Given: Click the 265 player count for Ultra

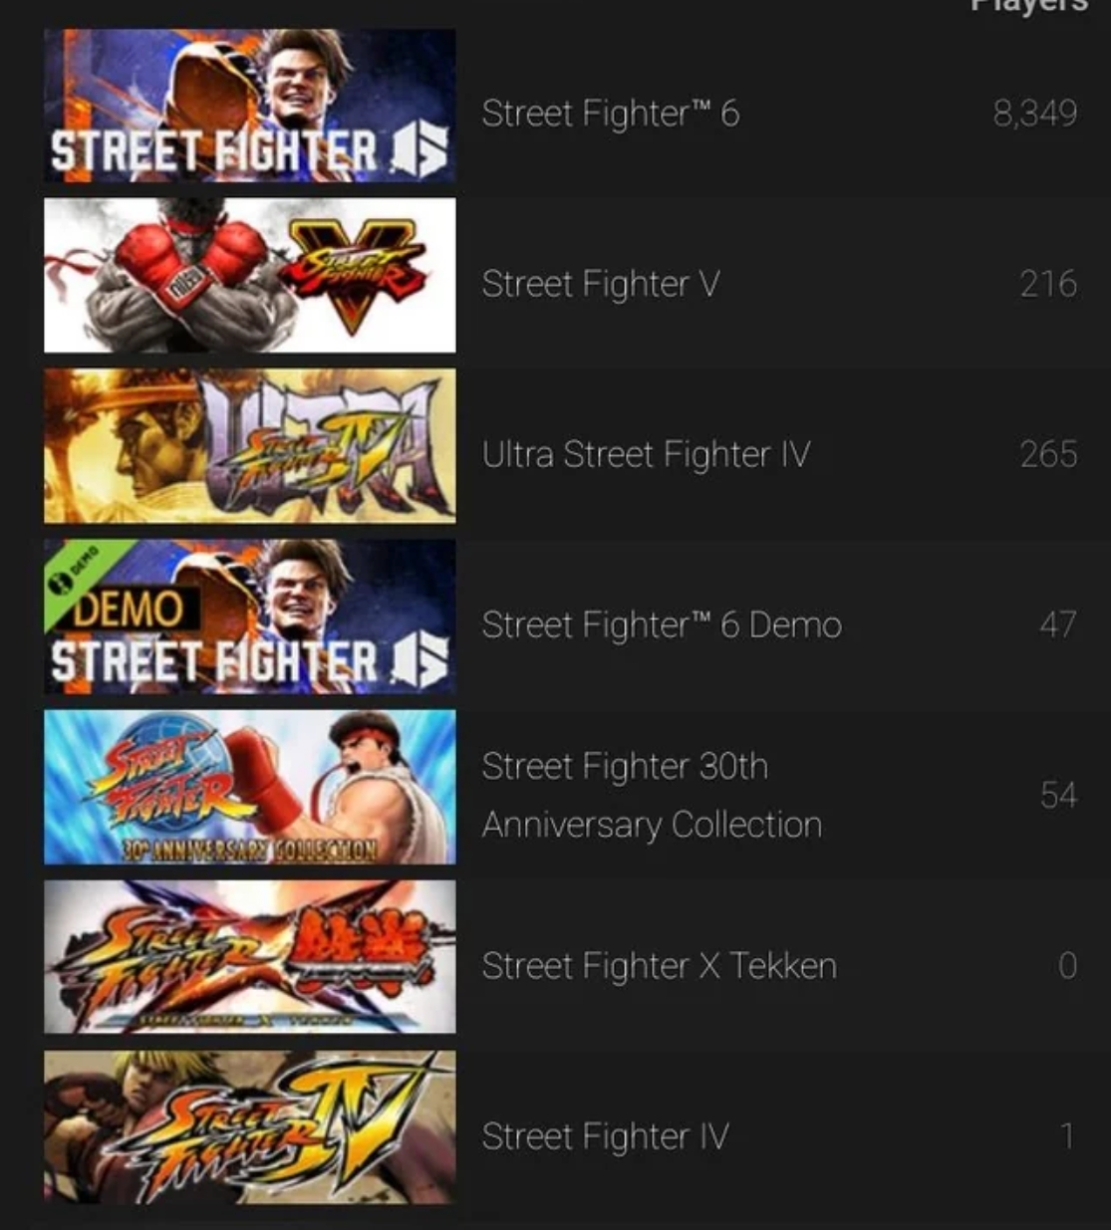Looking at the screenshot, I should point(1048,455).
